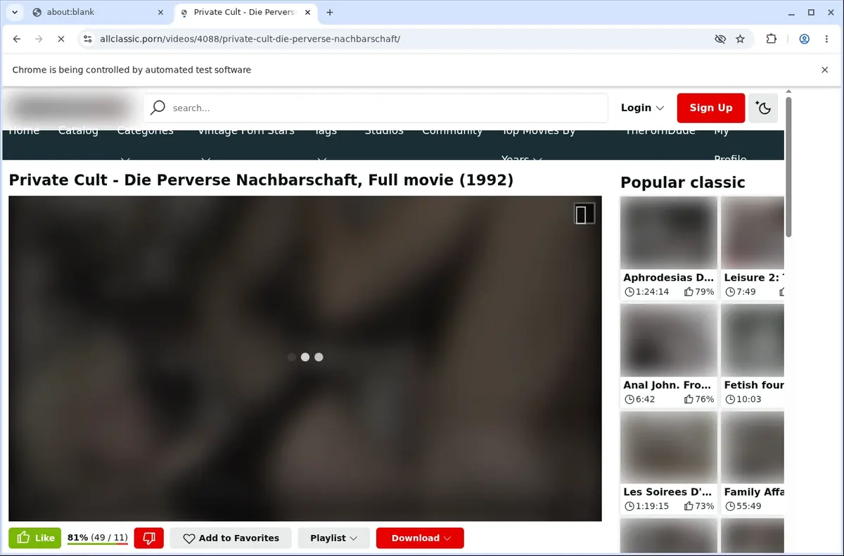Maximize the Chrome window
The height and width of the screenshot is (556, 844).
811,12
